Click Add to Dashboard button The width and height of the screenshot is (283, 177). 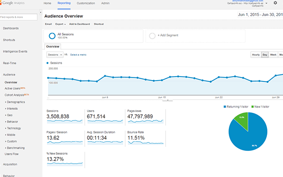click(80, 24)
